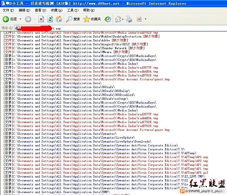The height and width of the screenshot is (195, 227).
Task: Expand the Mail dropdown arrow
Action: (123, 19)
